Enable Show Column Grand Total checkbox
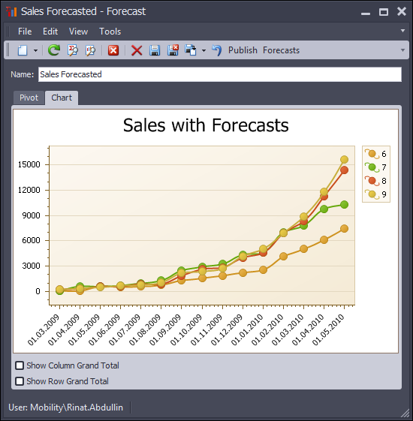 coord(20,365)
